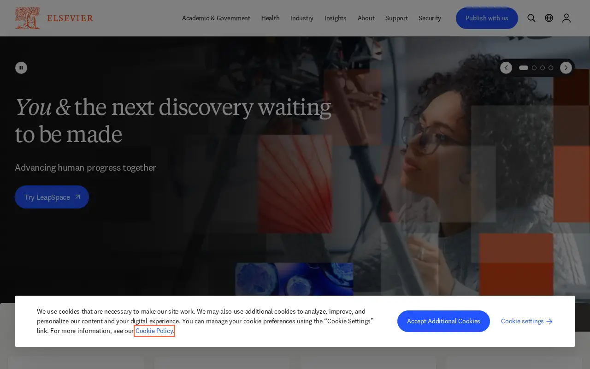The width and height of the screenshot is (590, 369).
Task: Open the Support menu
Action: coord(396,18)
